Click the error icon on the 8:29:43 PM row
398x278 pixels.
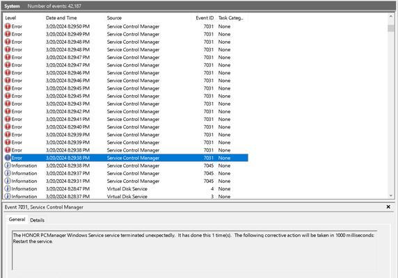pos(8,104)
